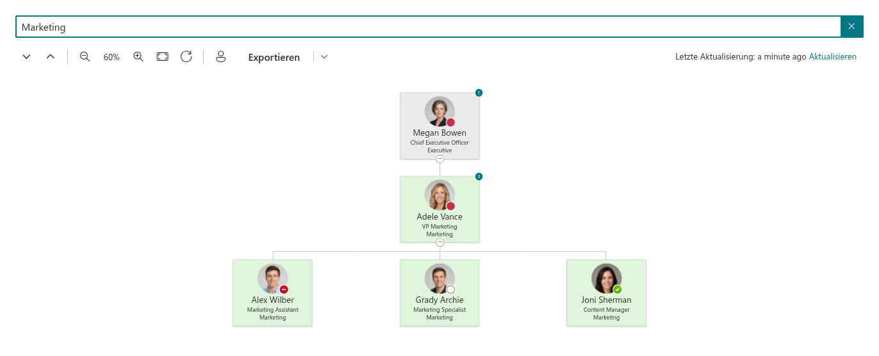879x356 pixels.
Task: Click Joni Sherman's available status icon
Action: [x=618, y=289]
